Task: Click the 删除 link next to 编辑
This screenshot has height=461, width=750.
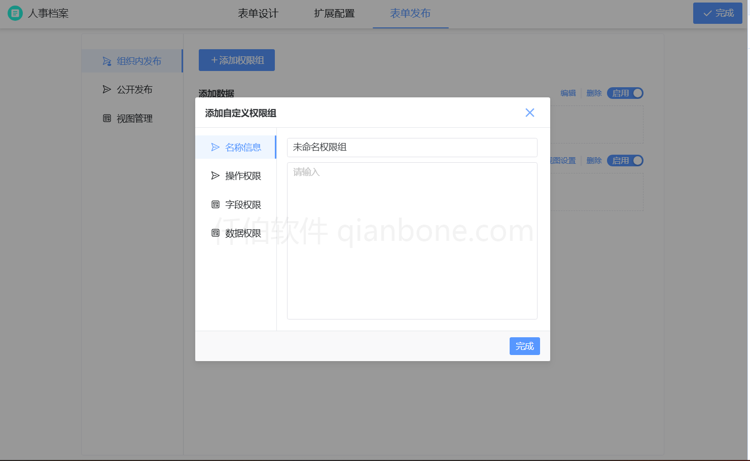Action: point(594,93)
